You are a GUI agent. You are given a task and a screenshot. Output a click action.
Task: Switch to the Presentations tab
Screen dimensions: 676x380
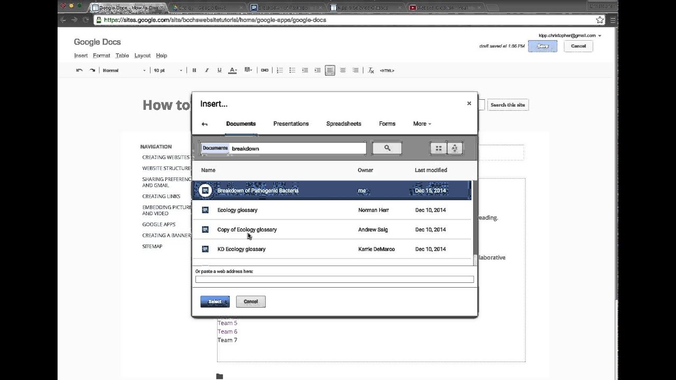(x=291, y=123)
